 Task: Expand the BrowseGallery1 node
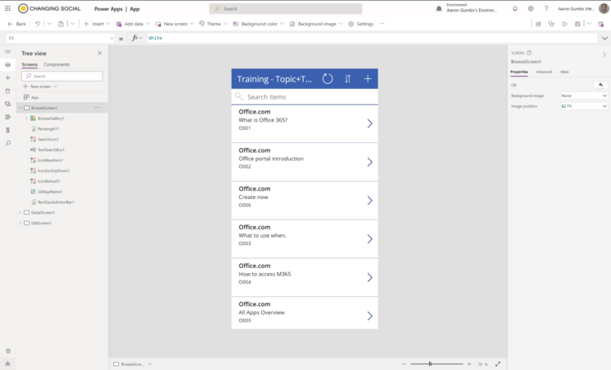[x=26, y=118]
